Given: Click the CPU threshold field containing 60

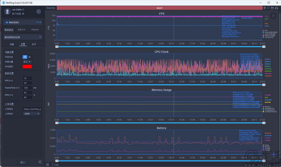Looking at the screenshot, I should pyautogui.click(x=27, y=93).
